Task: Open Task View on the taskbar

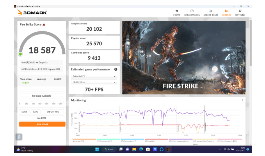Action: point(121,149)
